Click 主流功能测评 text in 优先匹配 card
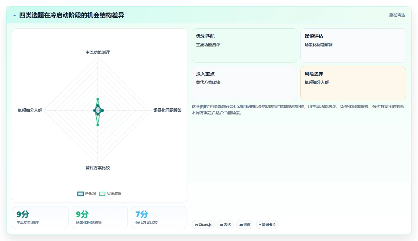 tap(208, 45)
